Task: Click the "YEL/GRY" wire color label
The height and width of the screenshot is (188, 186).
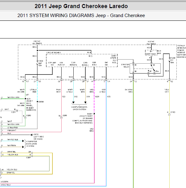Action: point(167,91)
